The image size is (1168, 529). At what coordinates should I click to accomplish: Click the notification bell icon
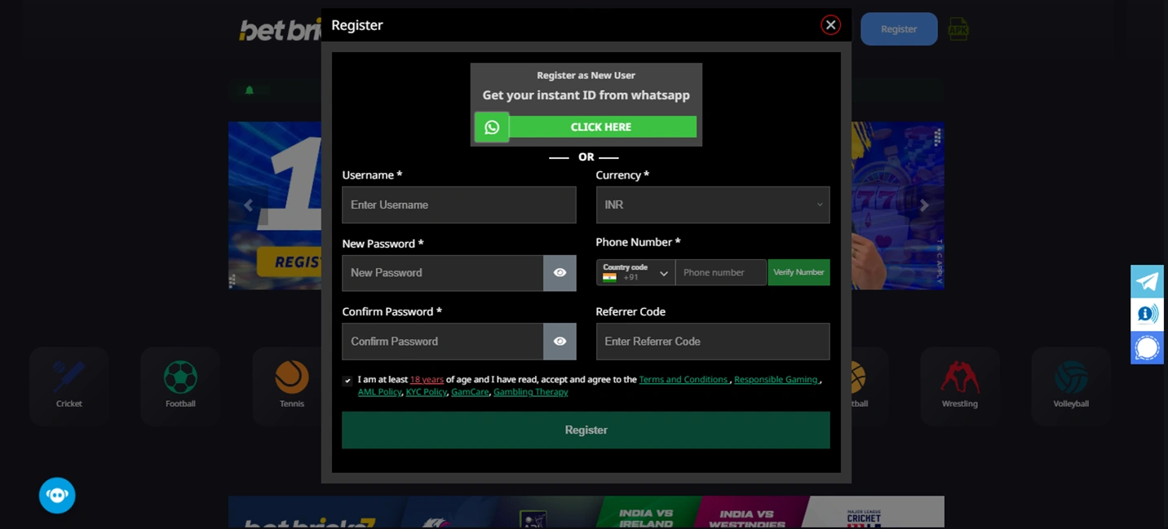pos(250,90)
